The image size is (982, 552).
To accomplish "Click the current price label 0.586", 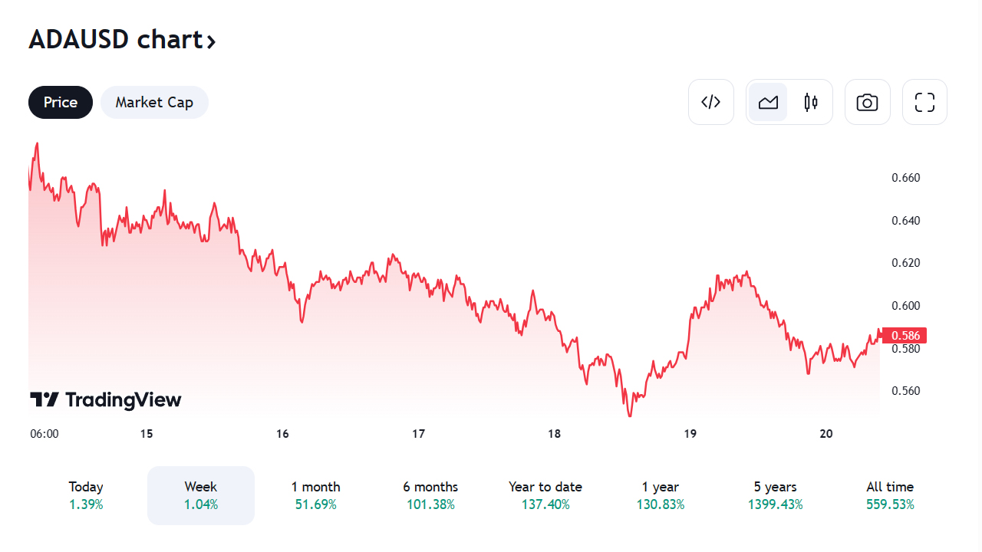I will point(905,335).
